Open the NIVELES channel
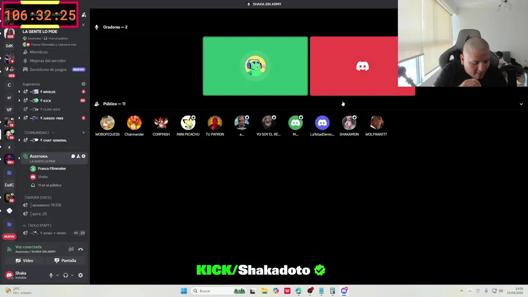 [x=54, y=92]
